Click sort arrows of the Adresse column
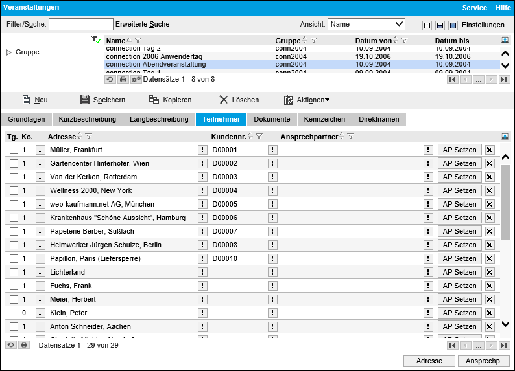Screen dimensions: 515x371 tap(80, 136)
